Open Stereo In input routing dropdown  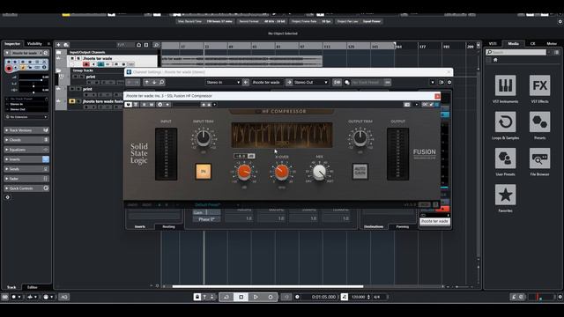pyautogui.click(x=223, y=82)
